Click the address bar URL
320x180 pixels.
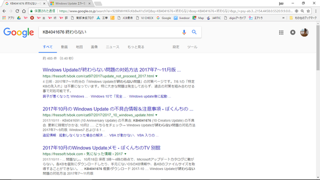175,11
